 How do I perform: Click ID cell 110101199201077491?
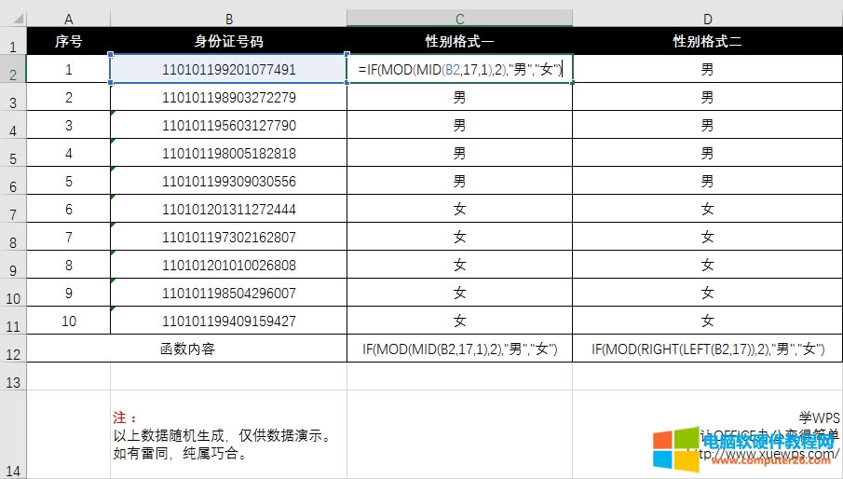point(228,69)
